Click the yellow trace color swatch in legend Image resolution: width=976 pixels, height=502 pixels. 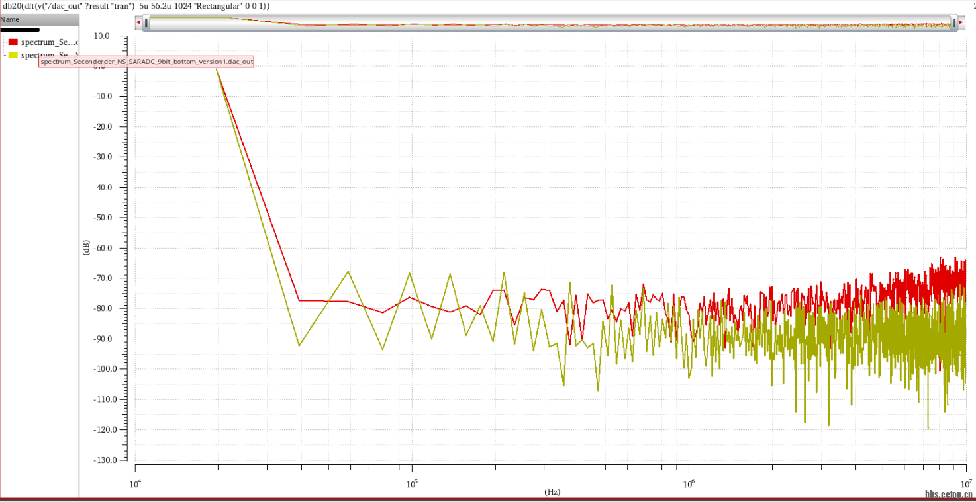13,55
